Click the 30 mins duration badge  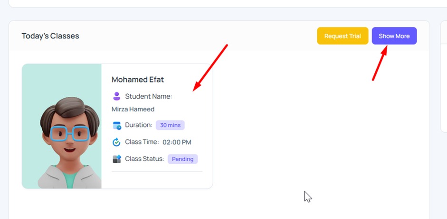click(170, 125)
